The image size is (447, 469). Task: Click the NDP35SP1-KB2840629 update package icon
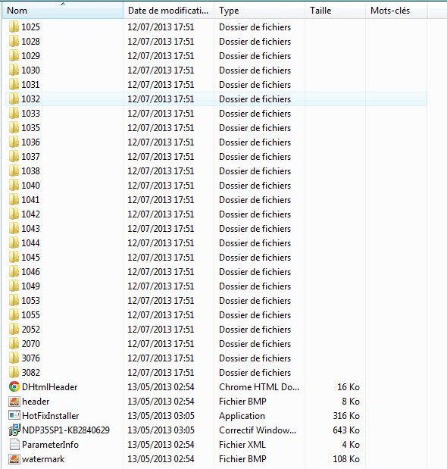point(14,430)
